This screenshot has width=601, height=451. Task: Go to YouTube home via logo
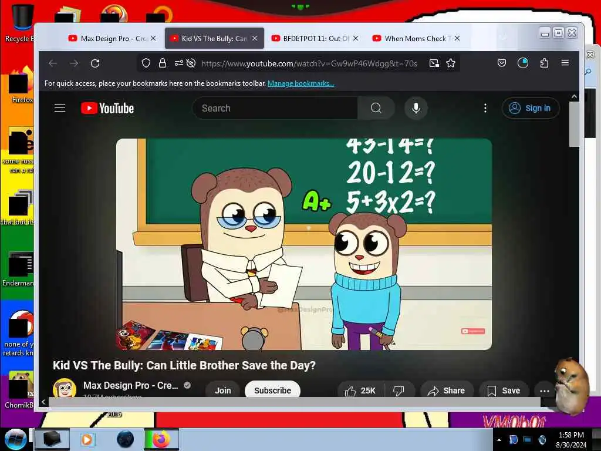click(107, 109)
